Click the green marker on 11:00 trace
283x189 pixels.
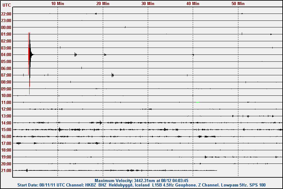click(198, 102)
